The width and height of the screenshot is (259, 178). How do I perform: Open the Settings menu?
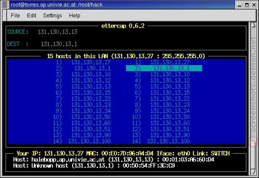pyautogui.click(x=52, y=15)
